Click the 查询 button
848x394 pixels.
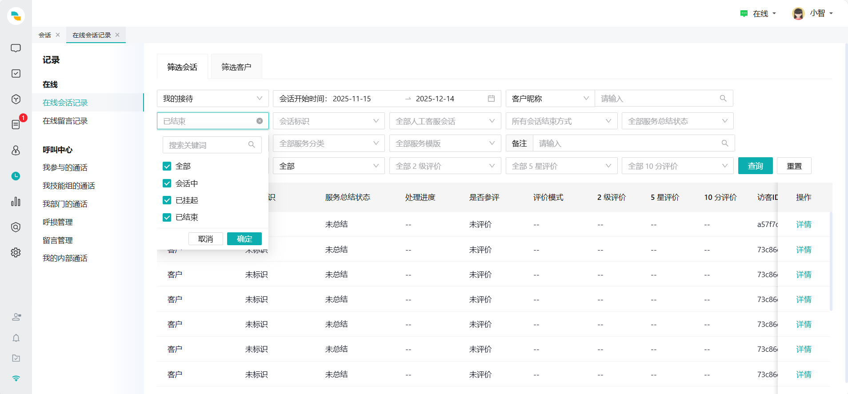coord(755,166)
